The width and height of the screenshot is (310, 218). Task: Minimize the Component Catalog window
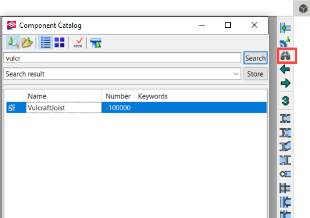coord(202,25)
